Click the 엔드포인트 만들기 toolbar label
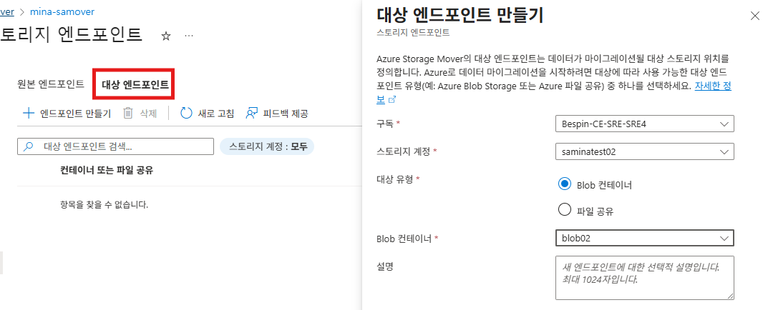 (75, 114)
